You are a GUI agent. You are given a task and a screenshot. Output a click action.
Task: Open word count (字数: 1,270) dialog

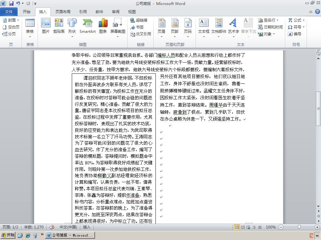point(34,227)
